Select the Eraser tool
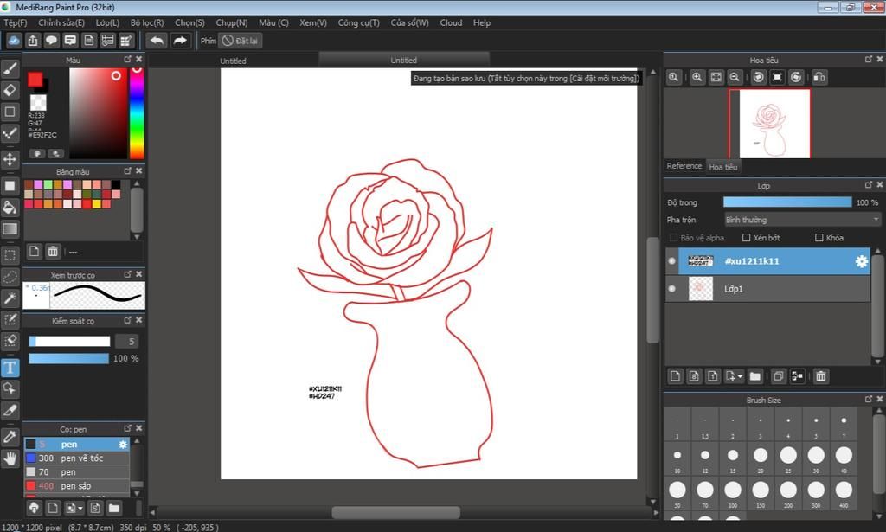The width and height of the screenshot is (886, 532). point(10,90)
